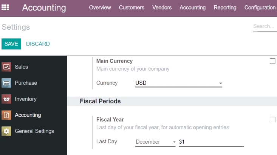Open the Accounting menu in top bar

coord(193,8)
